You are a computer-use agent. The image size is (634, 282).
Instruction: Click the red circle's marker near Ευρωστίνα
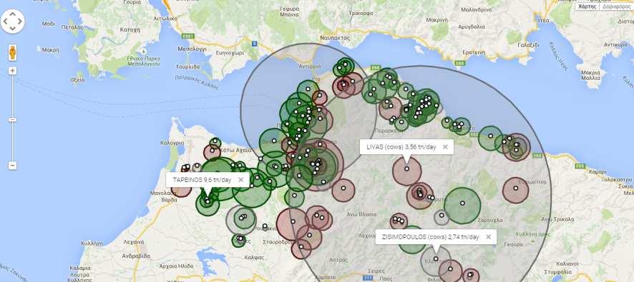pos(516,188)
